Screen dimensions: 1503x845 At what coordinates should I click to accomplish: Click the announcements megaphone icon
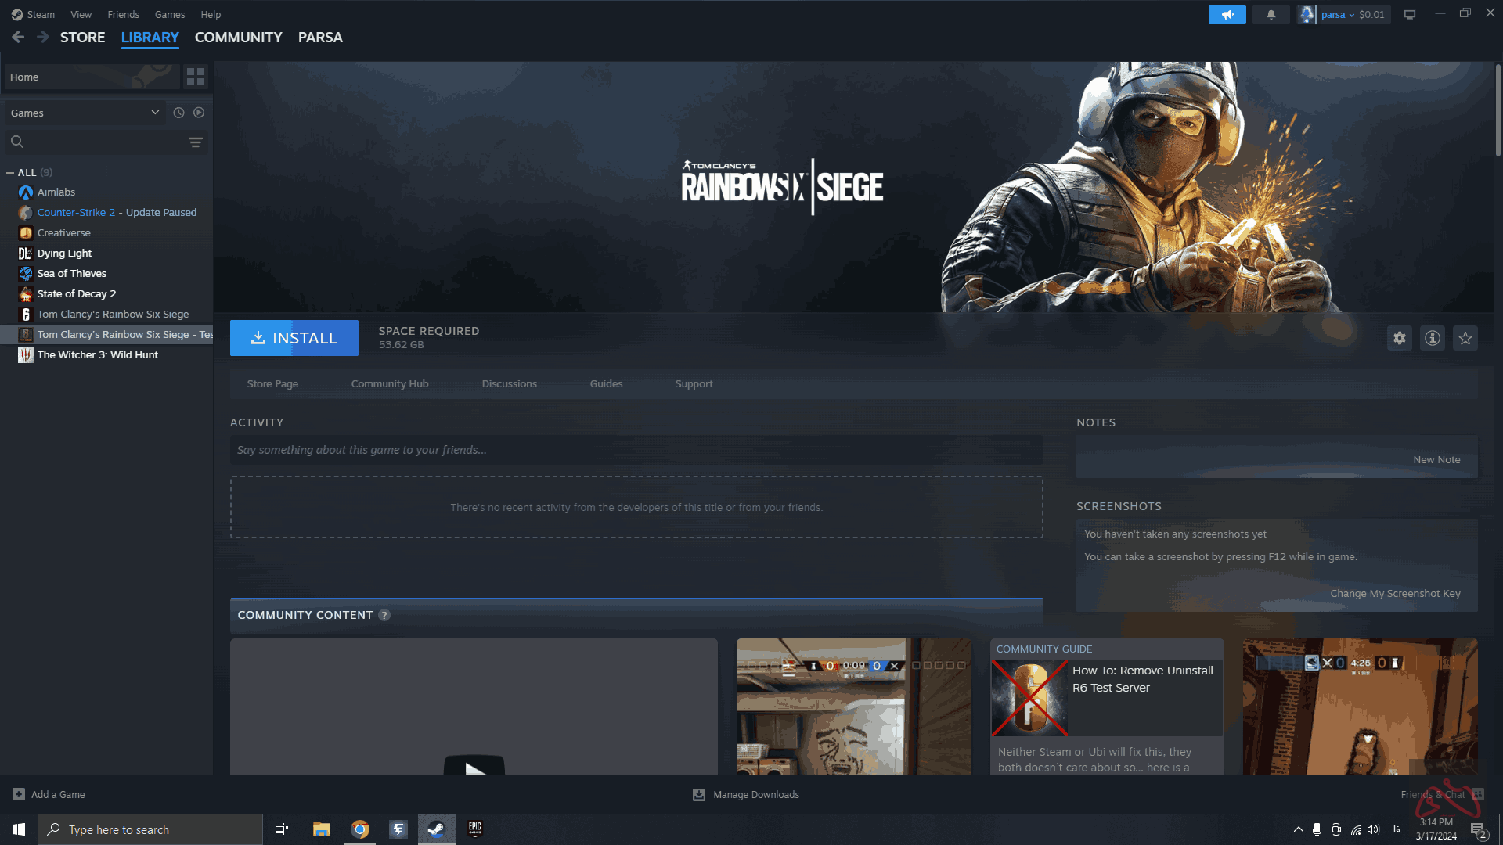(1227, 15)
